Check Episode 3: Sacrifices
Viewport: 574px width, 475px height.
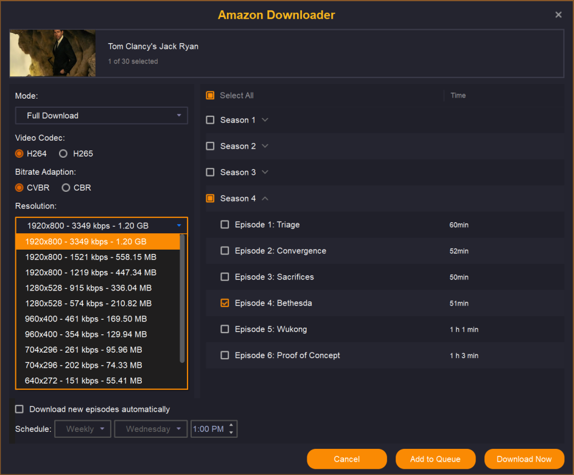[x=225, y=277]
